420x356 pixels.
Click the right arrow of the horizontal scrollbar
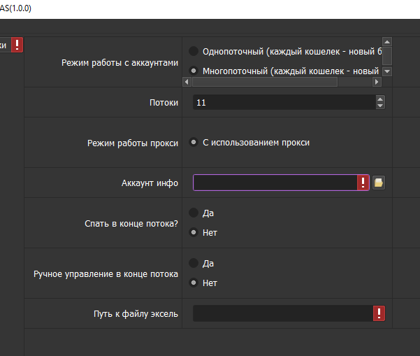tap(377, 82)
